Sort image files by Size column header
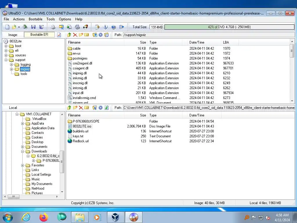This screenshot has width=297, height=223. pos(136,42)
